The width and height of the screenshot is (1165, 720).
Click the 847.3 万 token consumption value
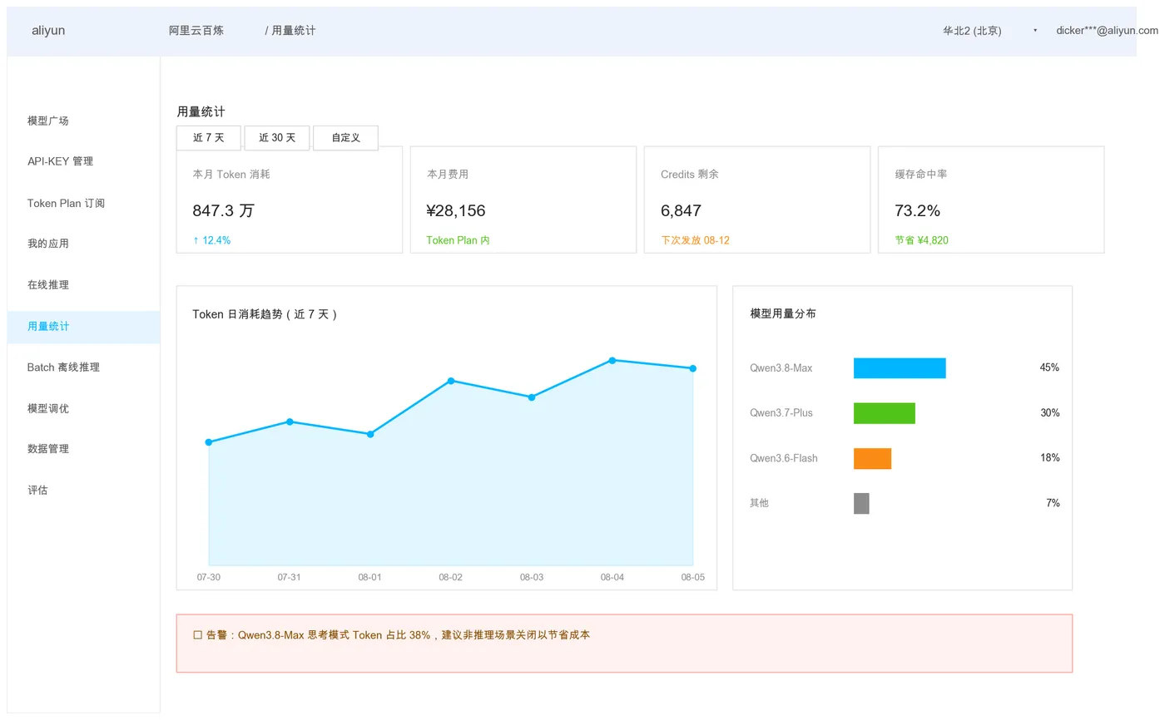click(223, 210)
